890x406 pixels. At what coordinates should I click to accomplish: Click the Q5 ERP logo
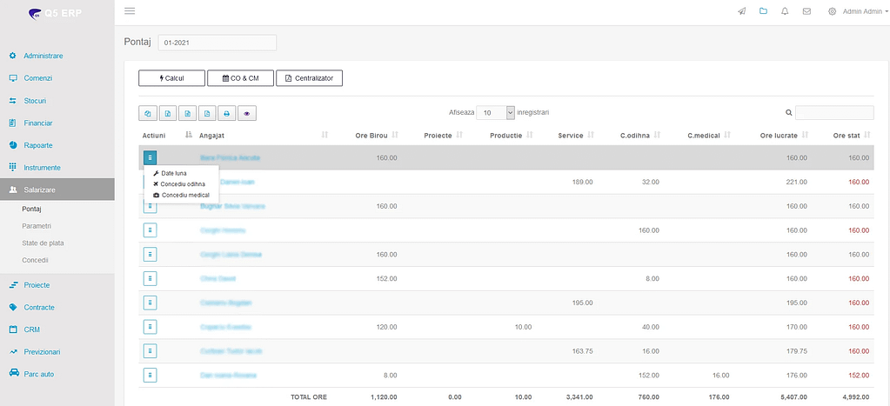(56, 13)
